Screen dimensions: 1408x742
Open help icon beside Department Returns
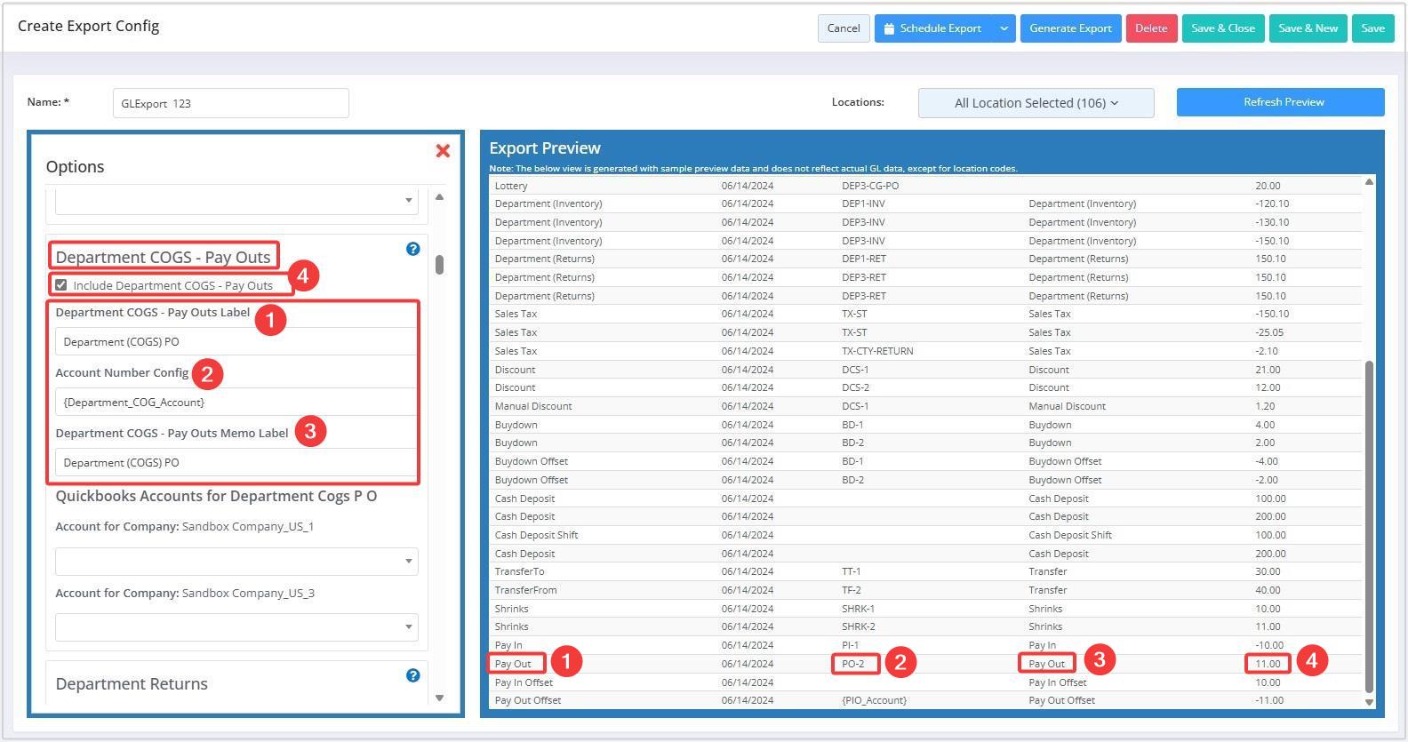click(412, 675)
